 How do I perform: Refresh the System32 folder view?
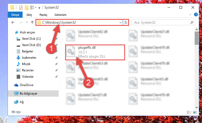coord(126,23)
